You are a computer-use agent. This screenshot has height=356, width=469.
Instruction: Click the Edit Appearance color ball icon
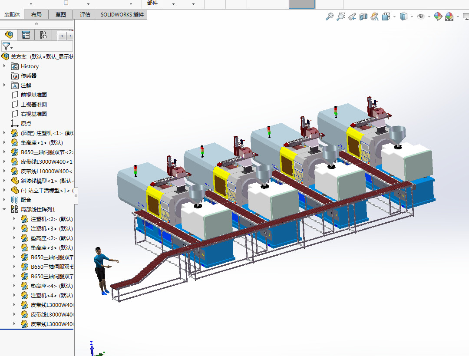tap(438, 16)
